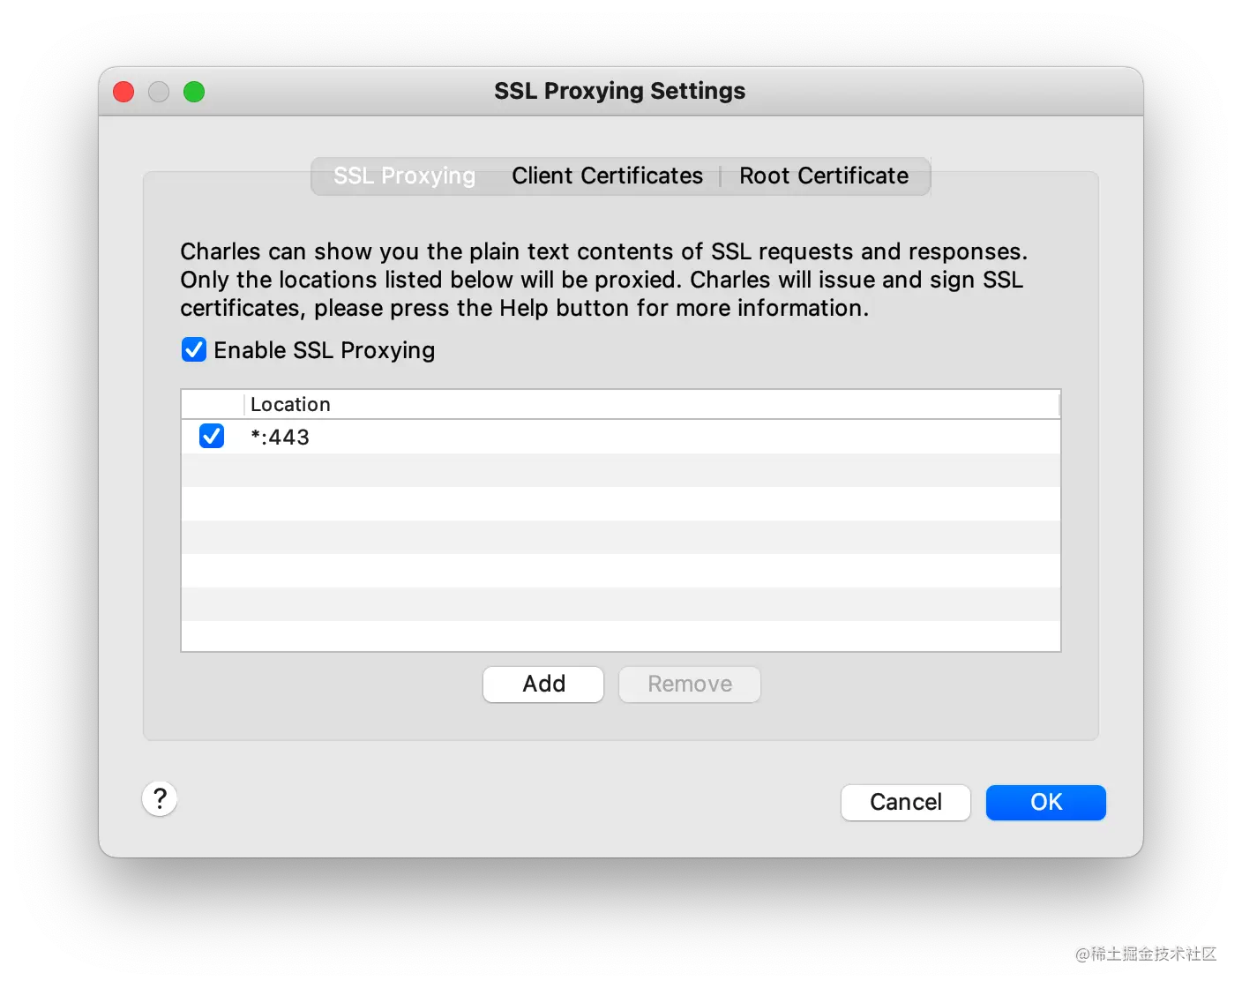Click the Location column header

(x=651, y=404)
